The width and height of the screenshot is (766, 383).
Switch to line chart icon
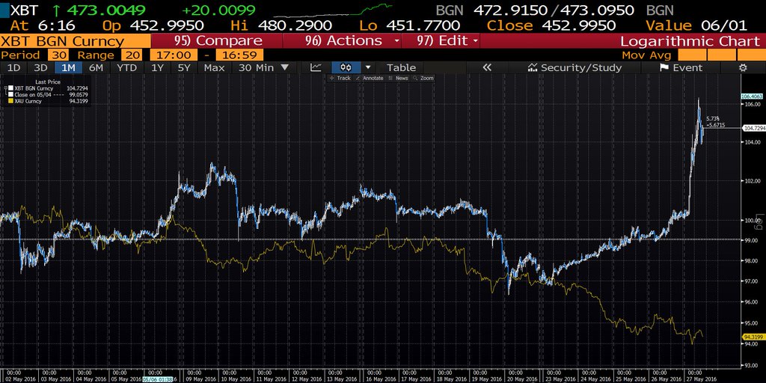(316, 67)
